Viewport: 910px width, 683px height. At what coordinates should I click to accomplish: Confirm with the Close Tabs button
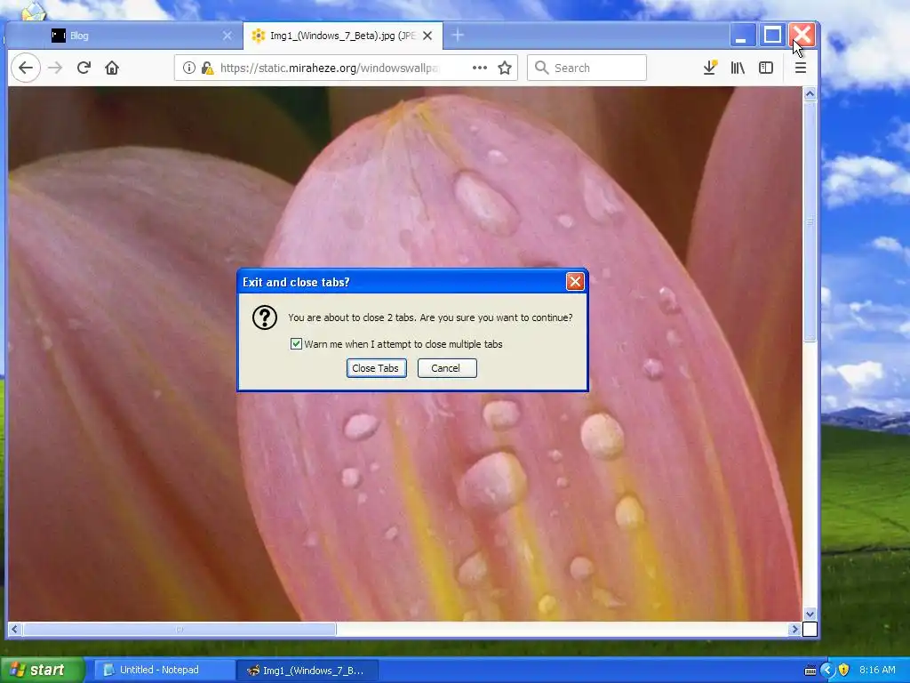[376, 368]
